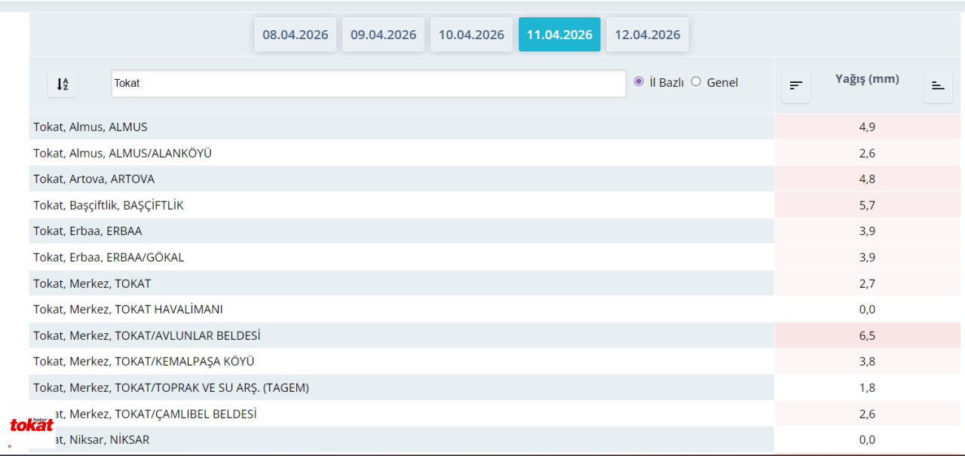Click rainfall value 5,7 for BAŞÇİFTLİK
Viewport: 965px width, 456px height.
[867, 205]
